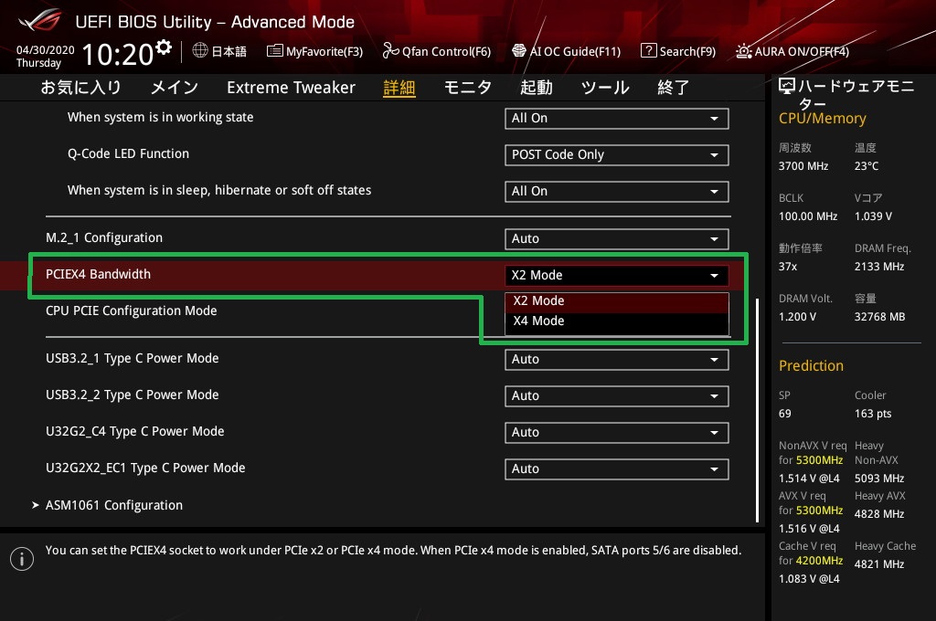Click the CPU/Memory heading

click(x=822, y=119)
